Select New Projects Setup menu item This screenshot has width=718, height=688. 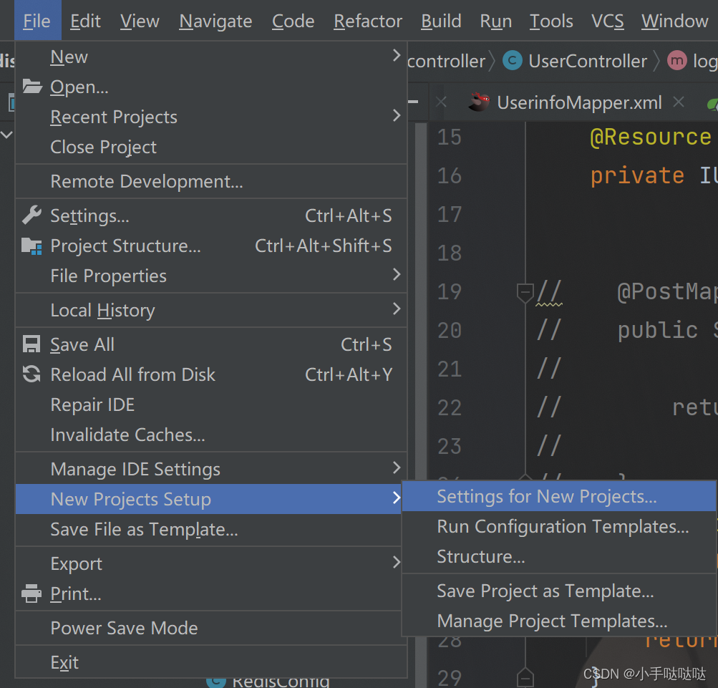(208, 499)
